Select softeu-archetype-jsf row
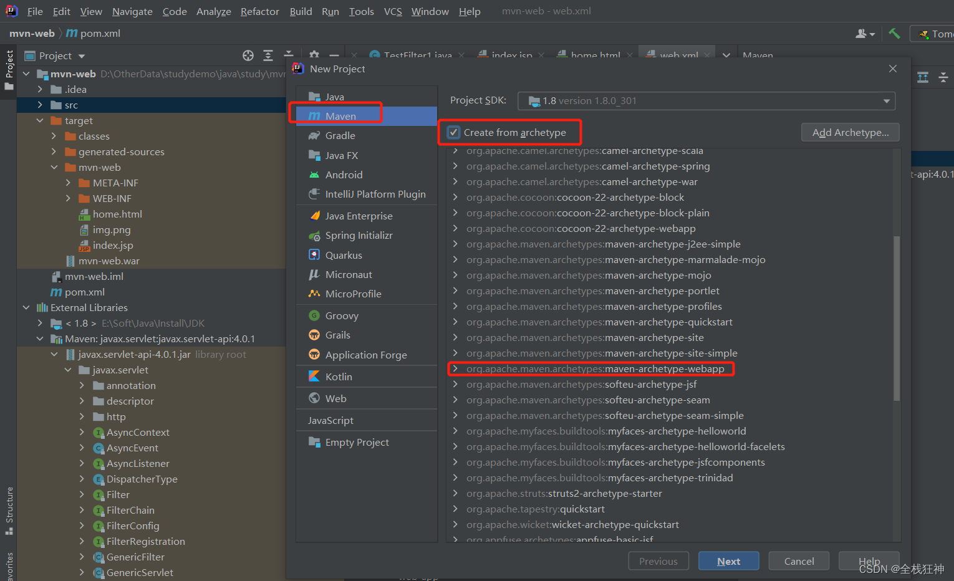Viewport: 954px width, 581px height. [670, 384]
